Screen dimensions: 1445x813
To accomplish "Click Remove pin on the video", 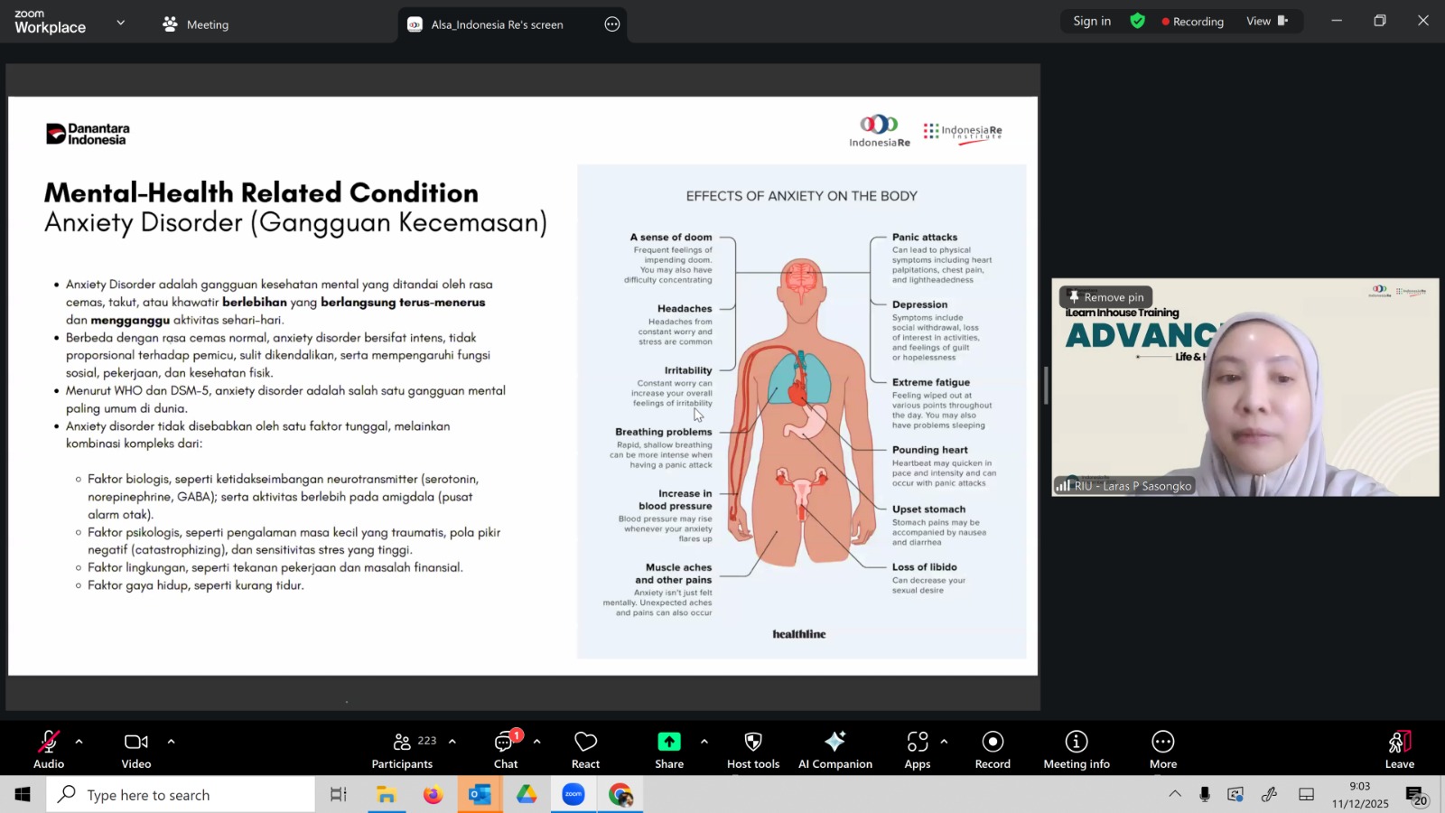I will pyautogui.click(x=1105, y=297).
